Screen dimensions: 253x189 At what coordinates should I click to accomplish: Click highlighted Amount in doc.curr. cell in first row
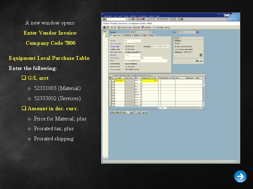150,81
